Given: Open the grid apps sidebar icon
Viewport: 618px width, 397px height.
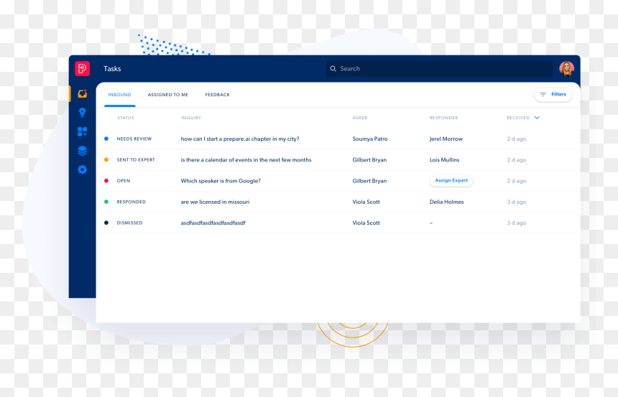Looking at the screenshot, I should tap(82, 131).
